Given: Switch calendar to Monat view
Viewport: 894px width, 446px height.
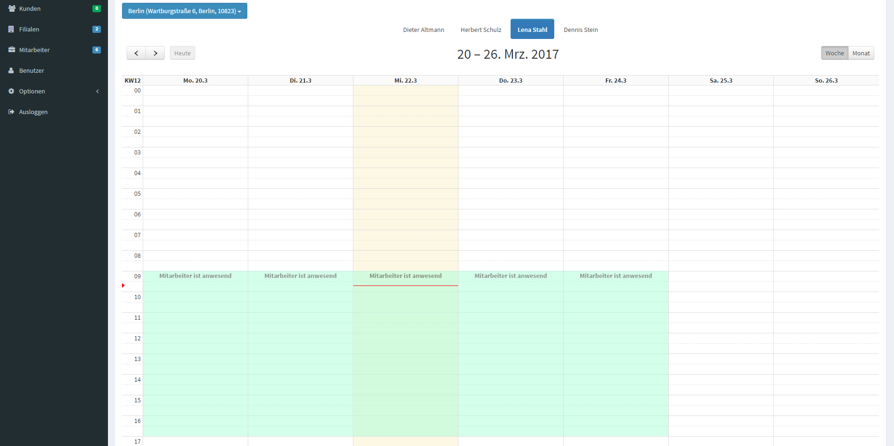Looking at the screenshot, I should tap(861, 53).
